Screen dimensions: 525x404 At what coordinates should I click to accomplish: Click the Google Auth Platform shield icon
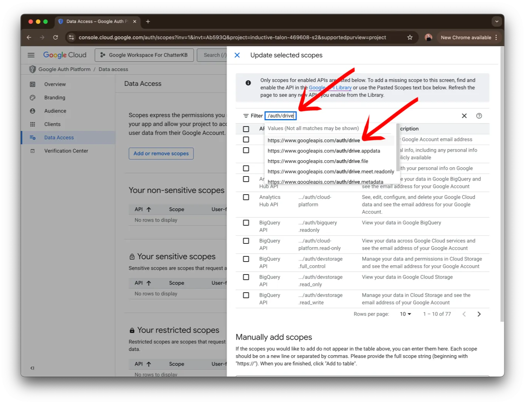click(33, 69)
